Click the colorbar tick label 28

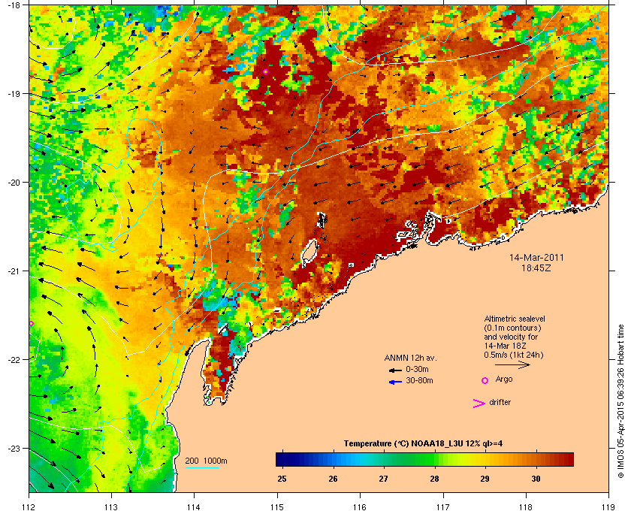pyautogui.click(x=434, y=479)
